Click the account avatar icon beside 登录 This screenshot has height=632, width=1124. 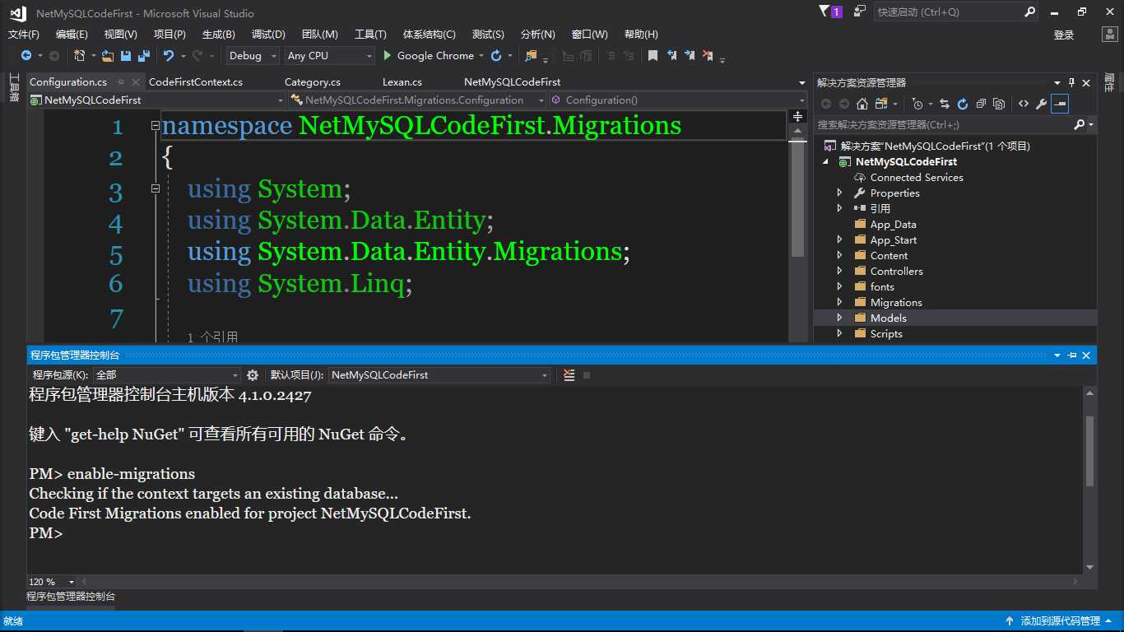pyautogui.click(x=1109, y=35)
